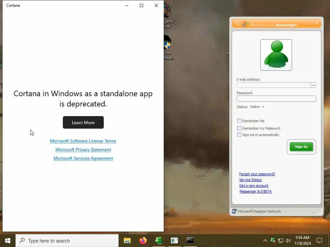Click Get a new account link
The height and width of the screenshot is (247, 330).
[x=254, y=186]
